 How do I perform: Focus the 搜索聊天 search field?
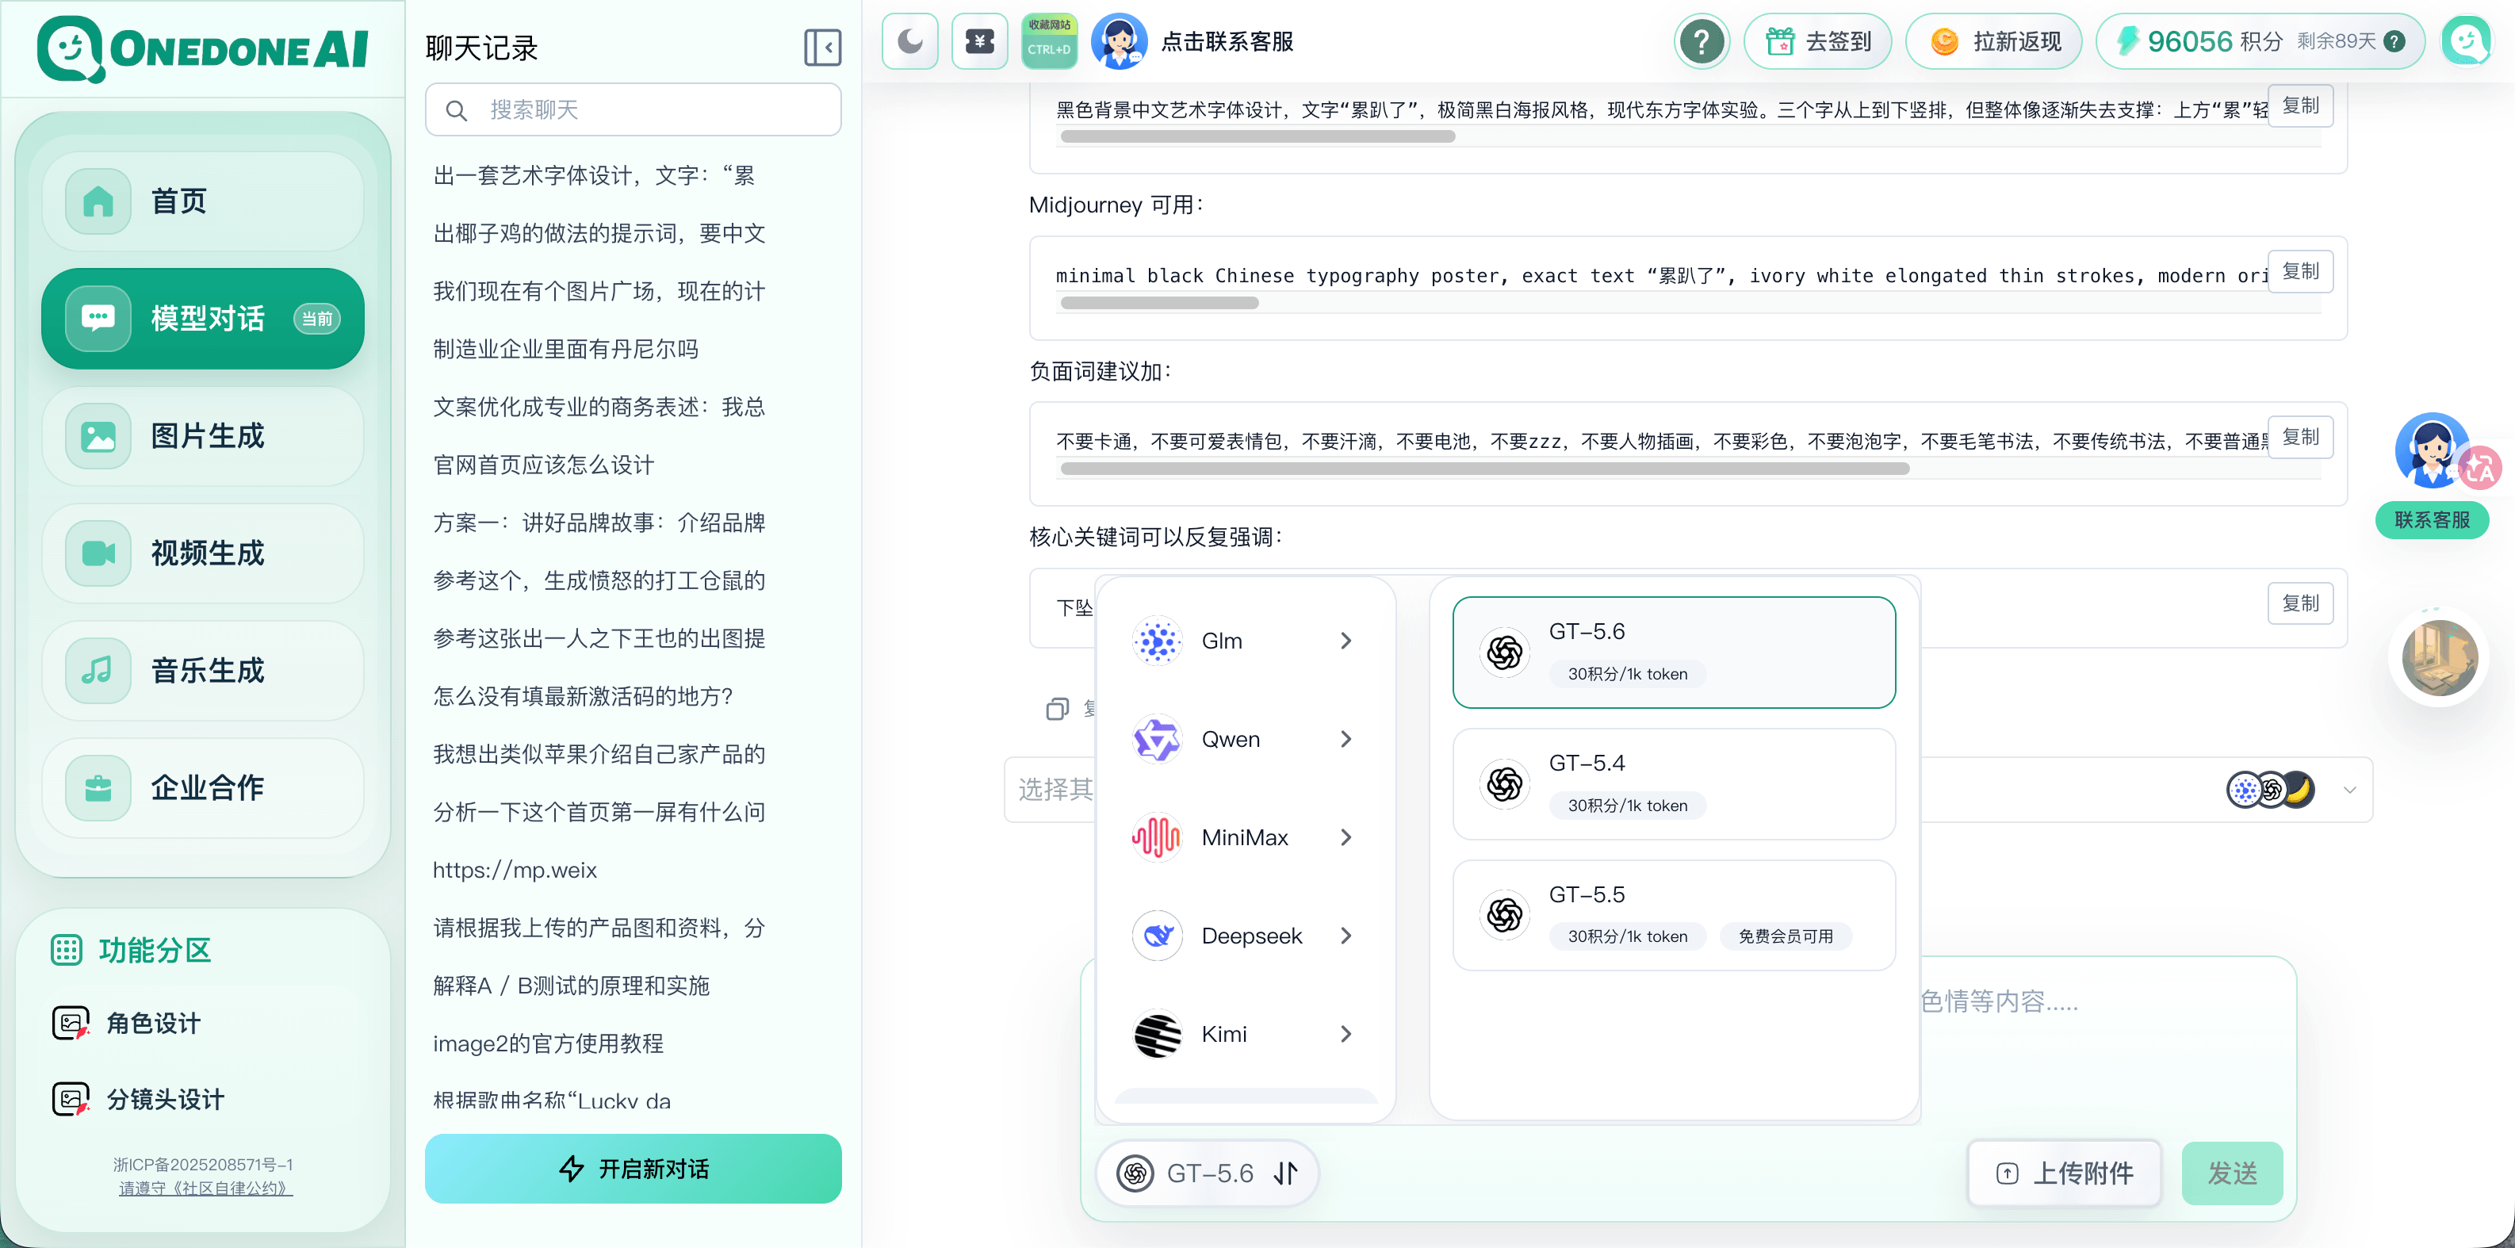pos(633,109)
